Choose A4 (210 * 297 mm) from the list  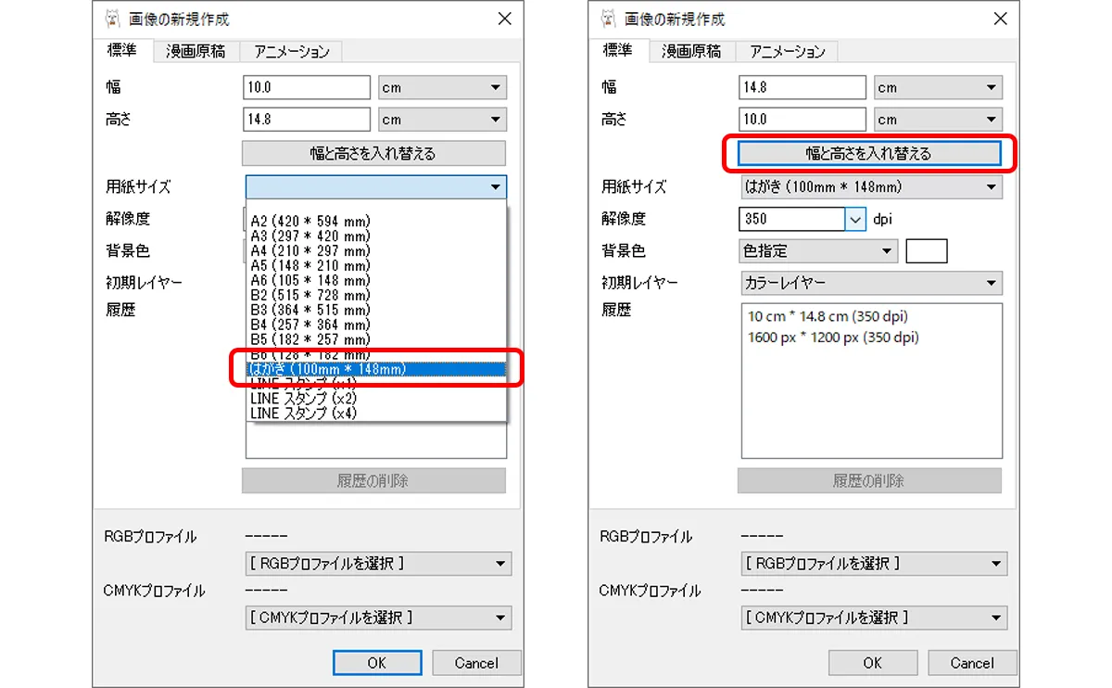[x=310, y=250]
